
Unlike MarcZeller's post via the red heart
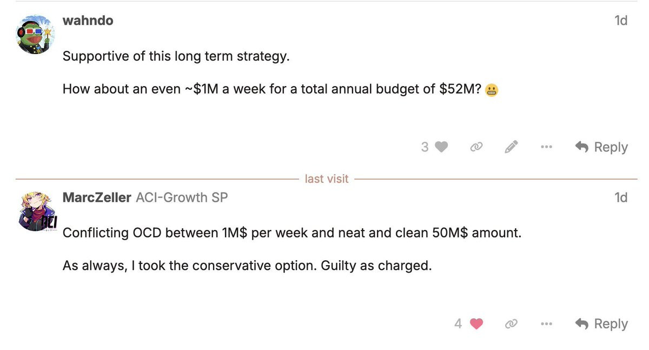click(x=476, y=323)
